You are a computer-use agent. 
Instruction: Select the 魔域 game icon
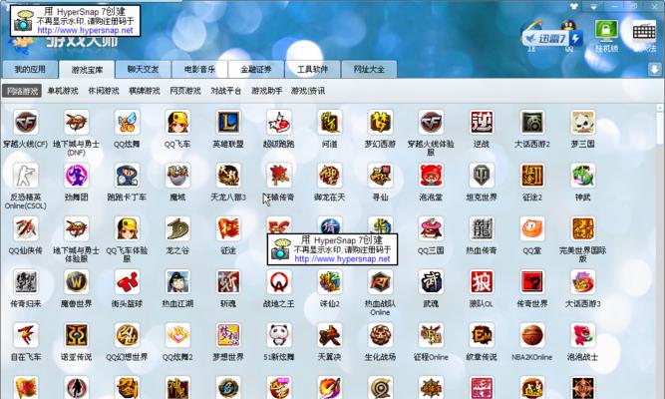(x=177, y=176)
